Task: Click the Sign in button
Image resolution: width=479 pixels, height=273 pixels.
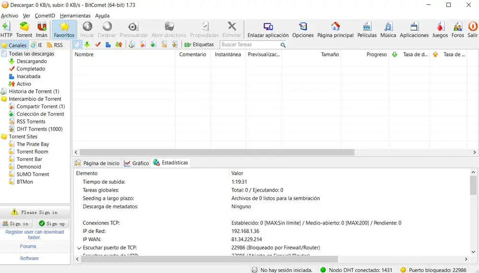Action: tap(16, 224)
